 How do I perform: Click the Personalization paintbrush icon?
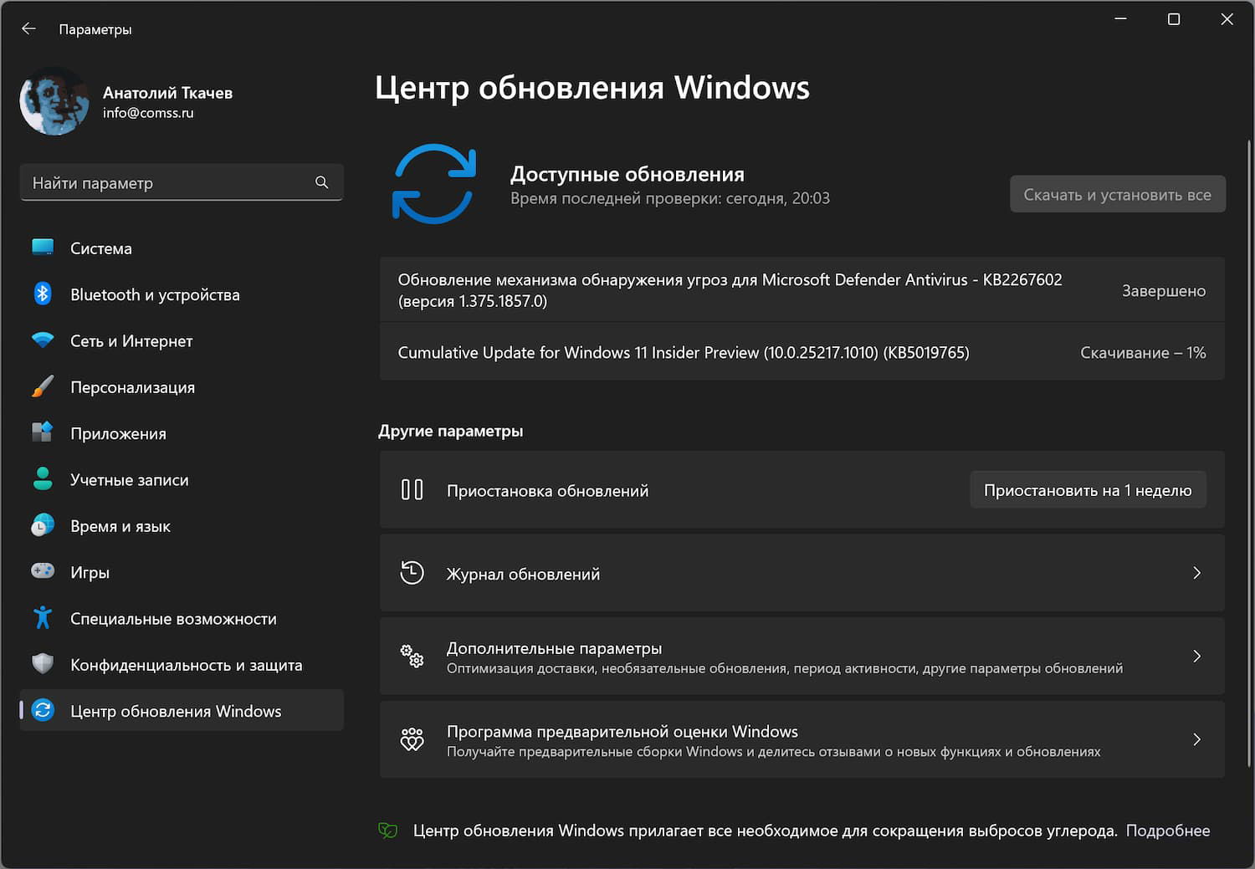click(x=43, y=386)
